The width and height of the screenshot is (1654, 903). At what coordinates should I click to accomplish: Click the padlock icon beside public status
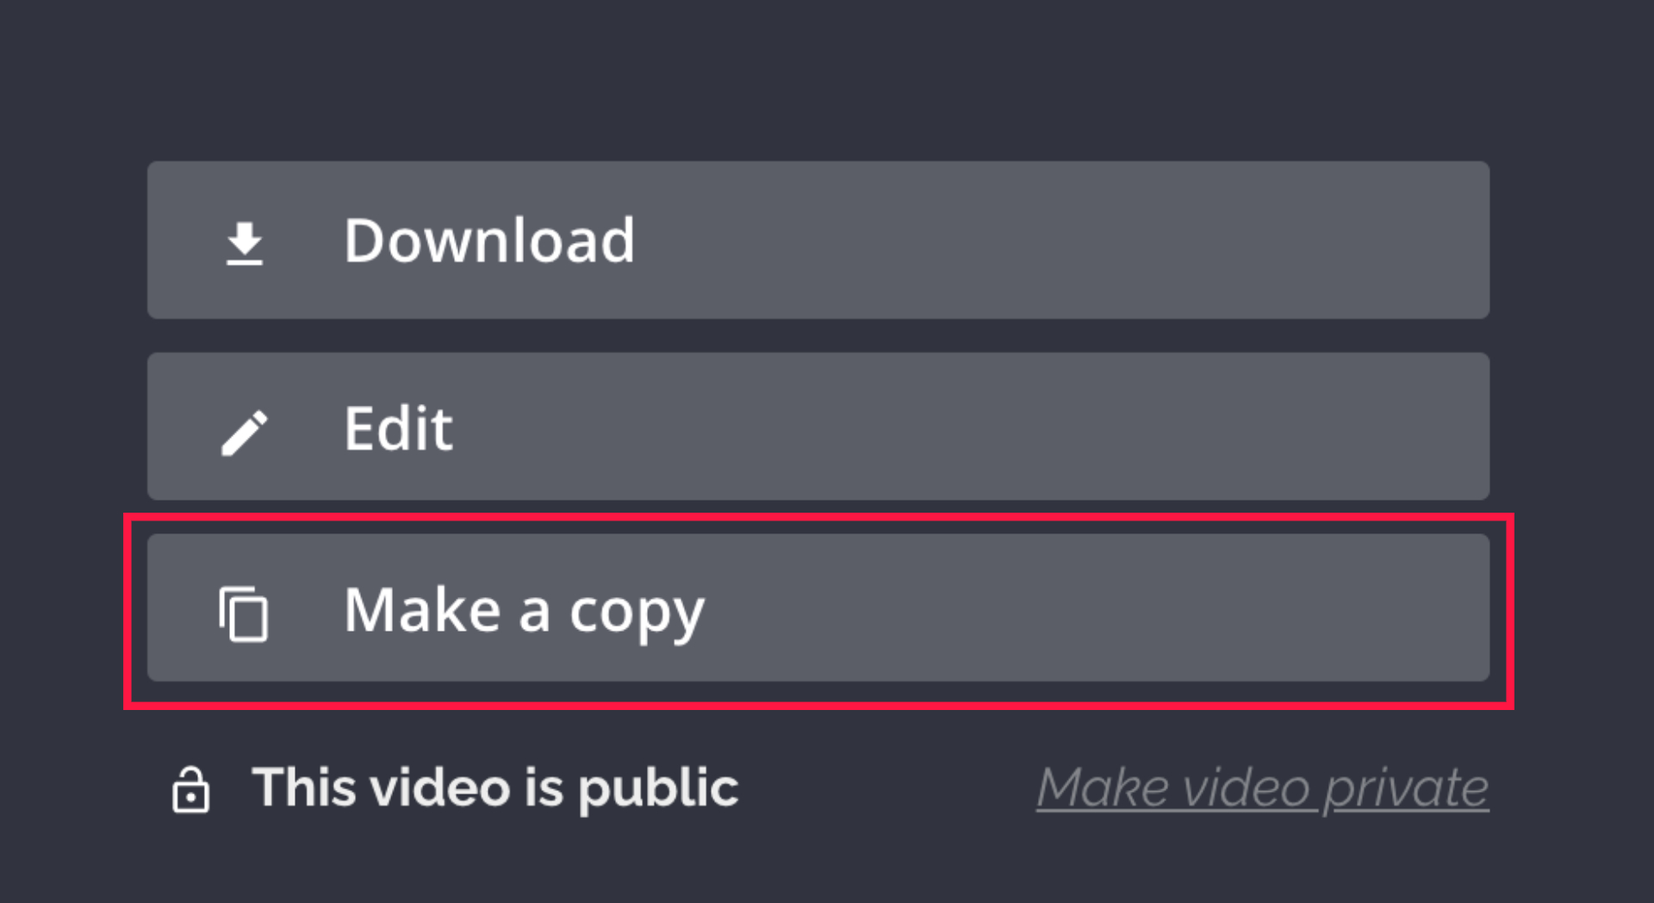pyautogui.click(x=190, y=789)
